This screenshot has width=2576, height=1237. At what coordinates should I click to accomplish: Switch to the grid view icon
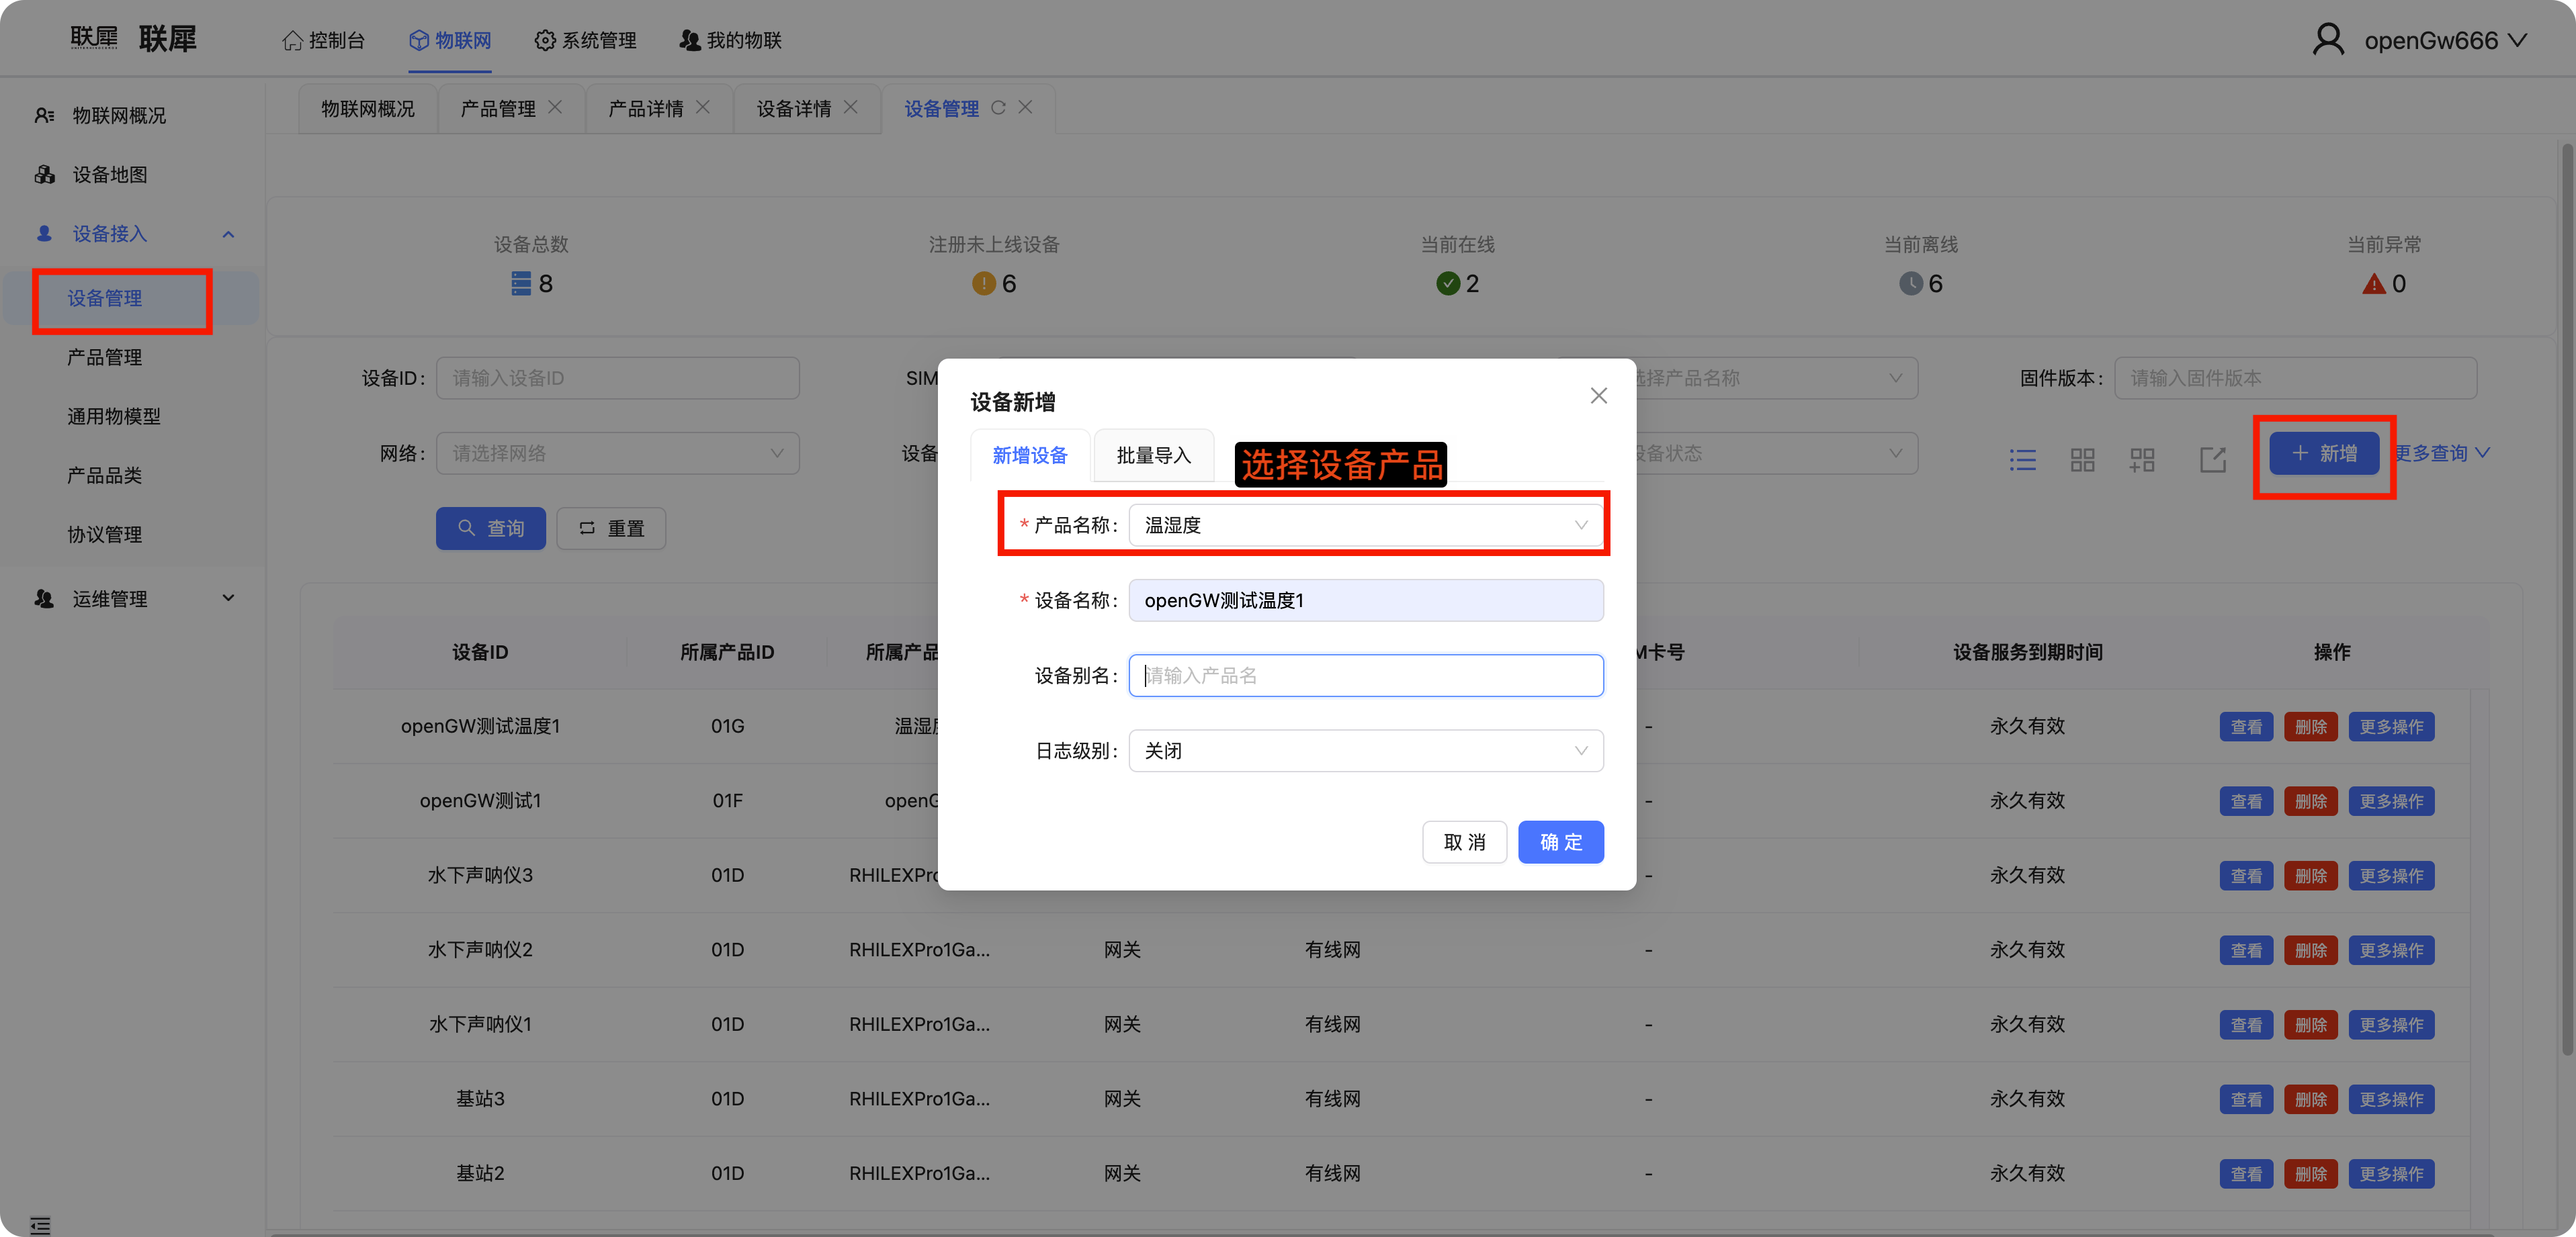tap(2082, 459)
